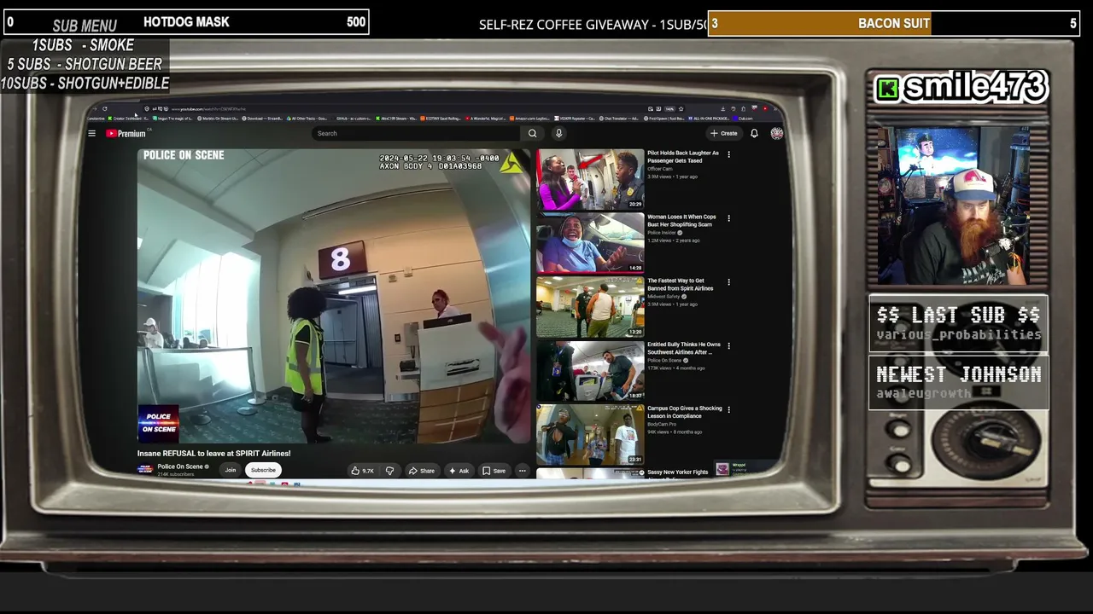This screenshot has width=1093, height=614.
Task: Click the '5 SUBS - SHOTGUN BEER' line
Action: click(85, 64)
